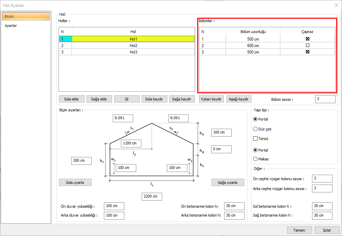
Task: Close the Hol Ayarları dialog window
Action: point(336,5)
